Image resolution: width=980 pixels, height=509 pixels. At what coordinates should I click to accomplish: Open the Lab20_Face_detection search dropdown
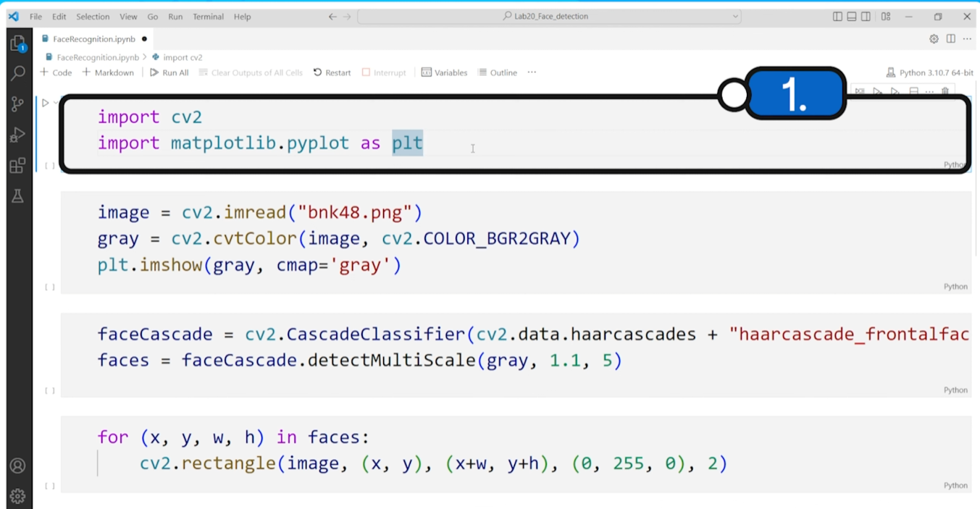pos(734,16)
